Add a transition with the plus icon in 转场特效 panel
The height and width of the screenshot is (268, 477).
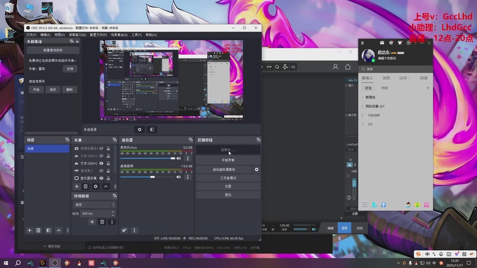pos(92,222)
